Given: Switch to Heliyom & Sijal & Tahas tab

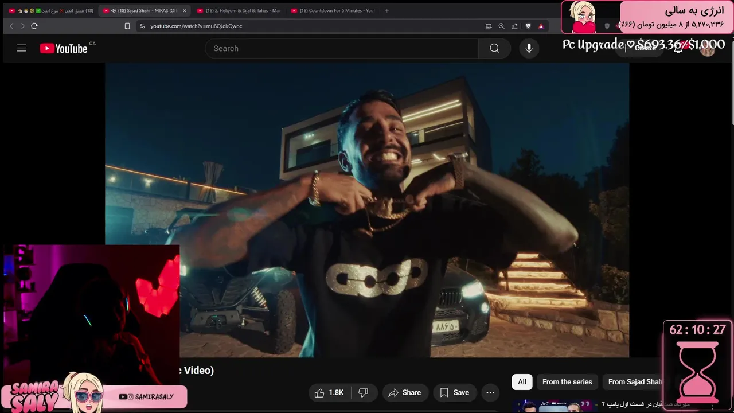Looking at the screenshot, I should point(239,10).
